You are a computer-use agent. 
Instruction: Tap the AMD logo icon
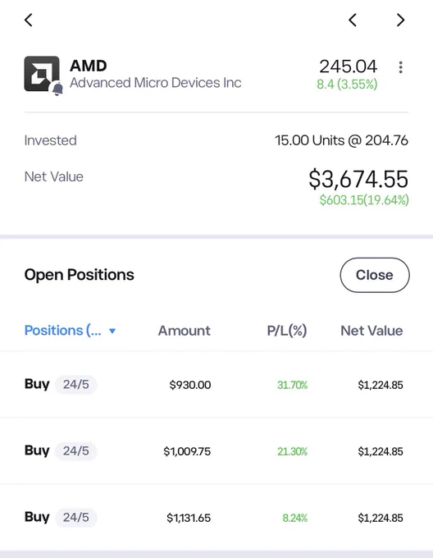[x=42, y=74]
